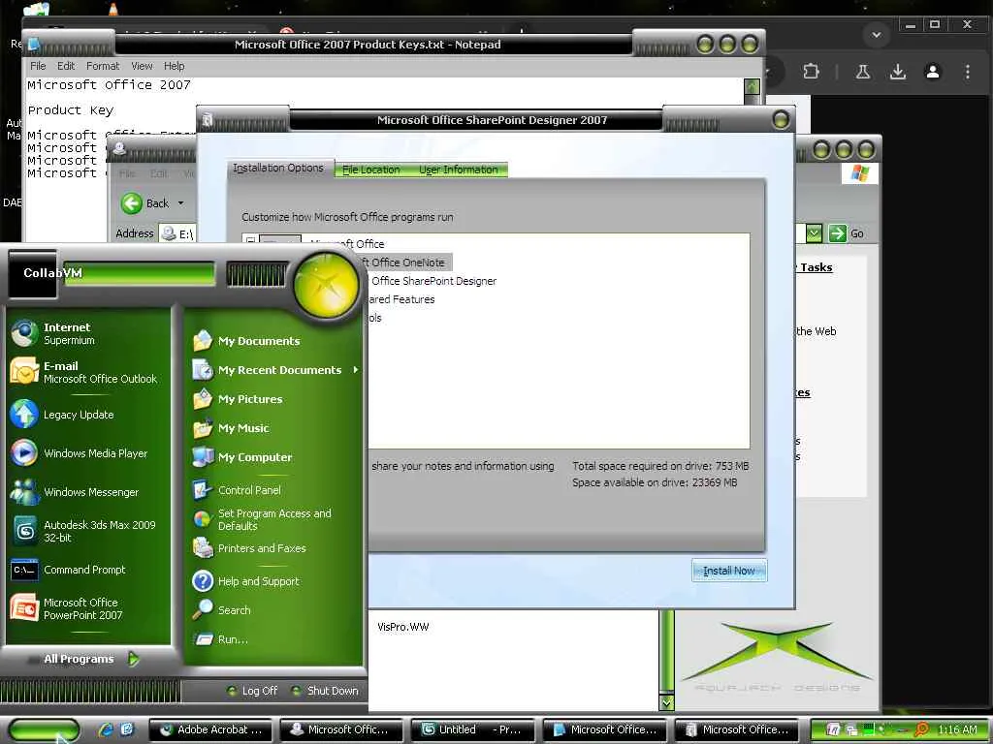The height and width of the screenshot is (744, 993).
Task: Switch to User Information tab
Action: pyautogui.click(x=459, y=170)
